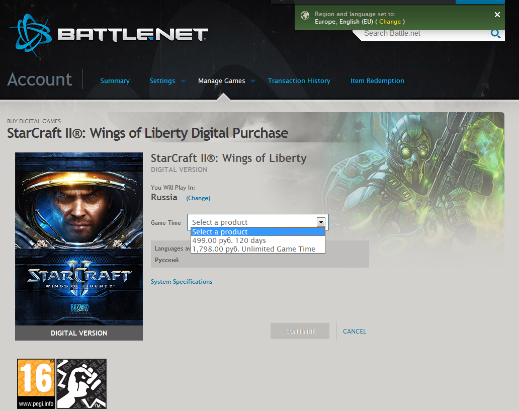This screenshot has height=411, width=519.
Task: Select 1,798.00 руб. Unlimited Game Time
Action: click(258, 249)
